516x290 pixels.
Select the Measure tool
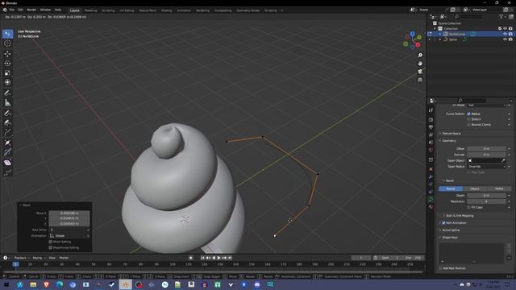point(7,102)
